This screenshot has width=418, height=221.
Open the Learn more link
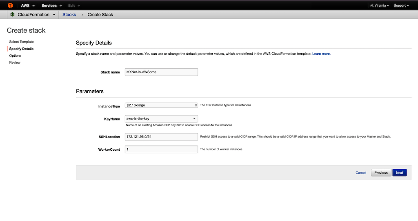[321, 54]
